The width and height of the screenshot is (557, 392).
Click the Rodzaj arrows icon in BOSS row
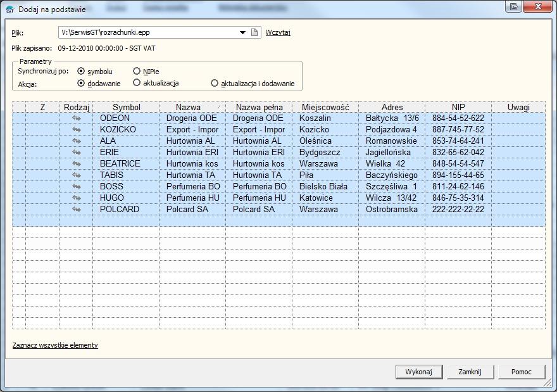coord(77,186)
